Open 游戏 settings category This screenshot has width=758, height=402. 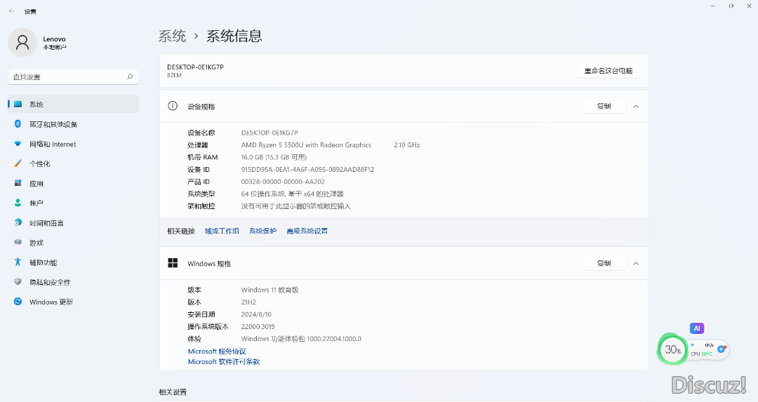(74, 243)
